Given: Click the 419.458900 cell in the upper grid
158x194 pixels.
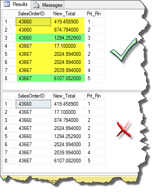Looking at the screenshot, I should 68,22.
